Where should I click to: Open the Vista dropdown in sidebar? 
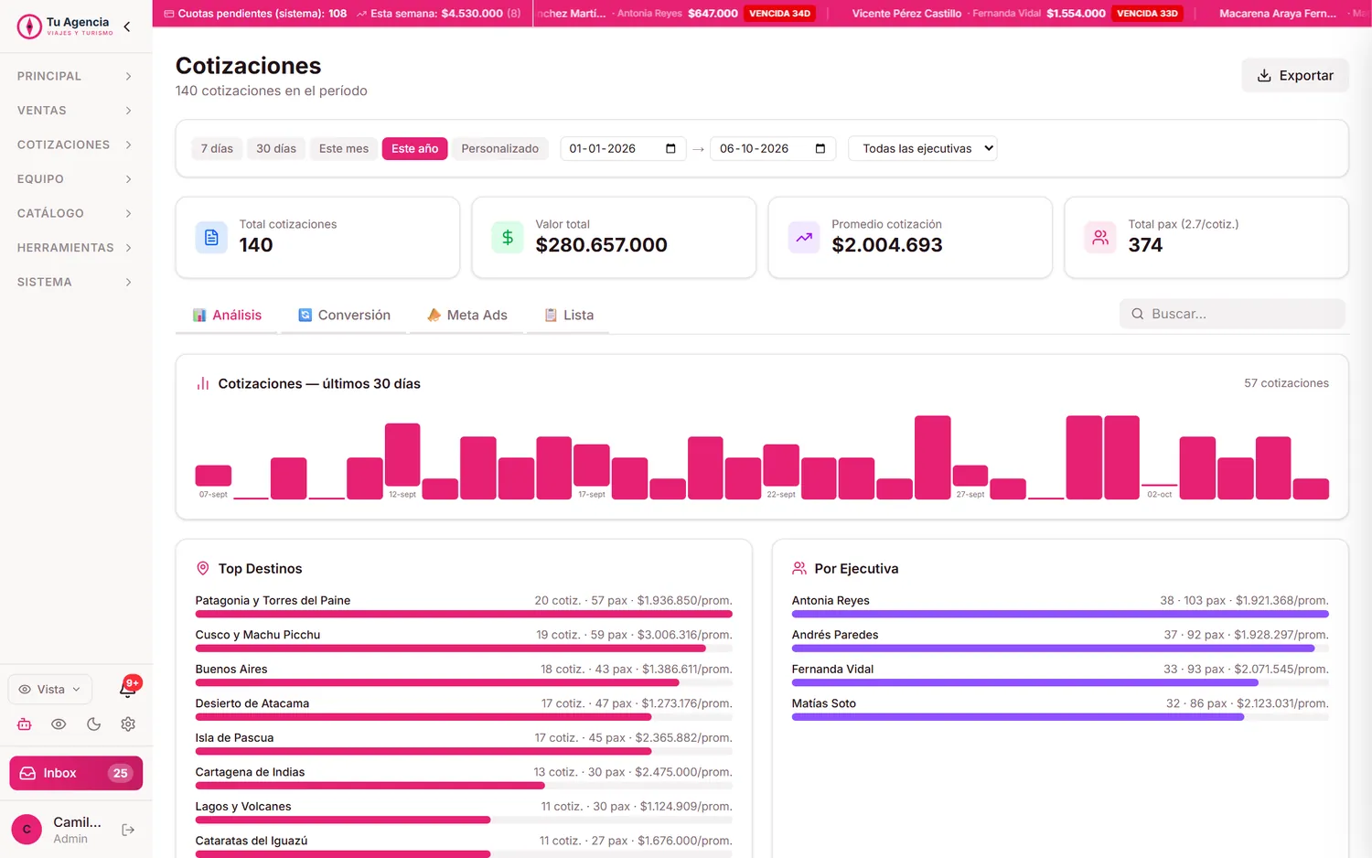coord(50,689)
